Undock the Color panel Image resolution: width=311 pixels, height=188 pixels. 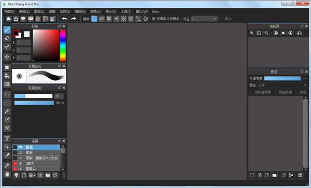[59, 26]
